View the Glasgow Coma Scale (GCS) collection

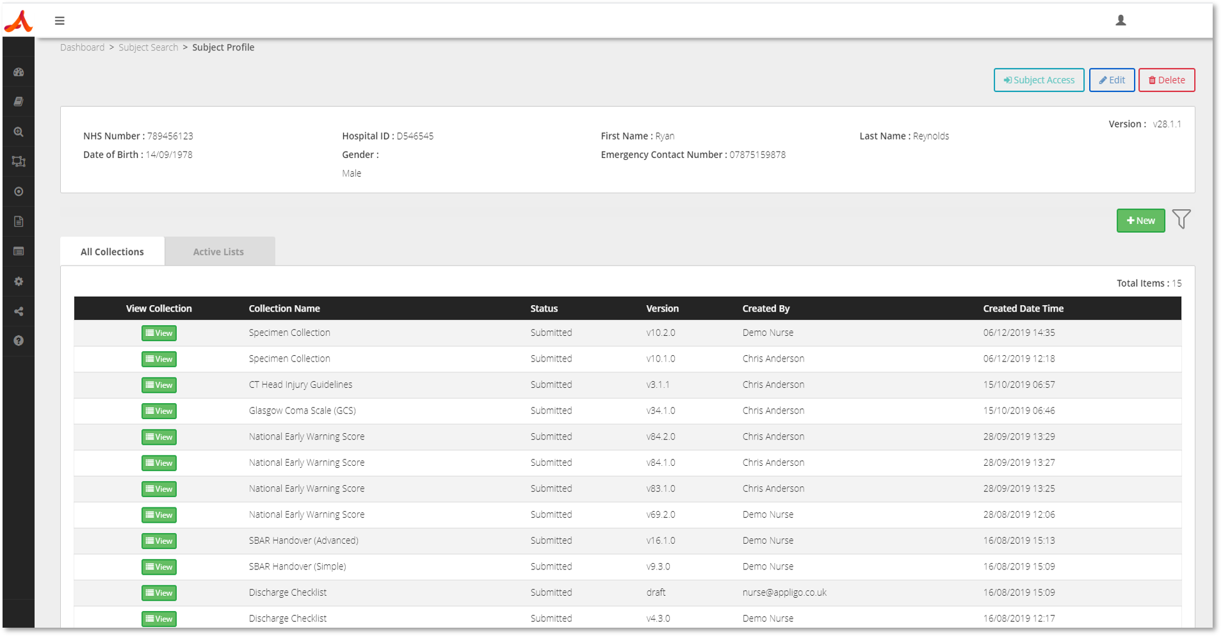pos(159,411)
